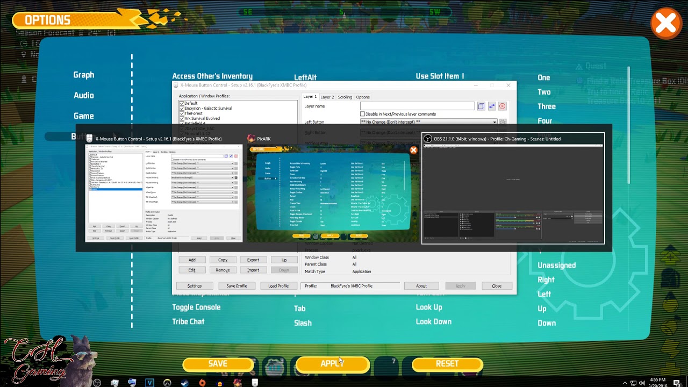Toggle the TheForest profile checkbox
This screenshot has width=688, height=387.
[x=182, y=113]
